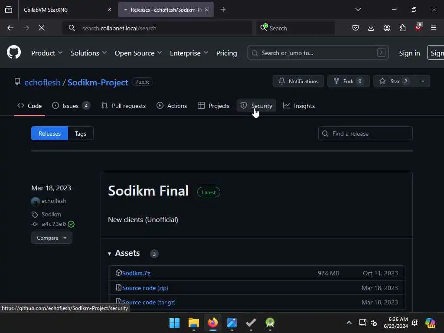The height and width of the screenshot is (333, 444).
Task: Switch to the Pull requests tab
Action: (x=124, y=106)
